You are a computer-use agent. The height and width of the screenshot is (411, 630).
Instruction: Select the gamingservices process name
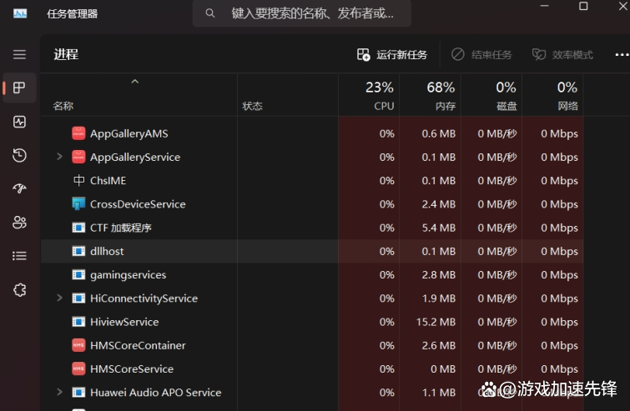(x=129, y=275)
